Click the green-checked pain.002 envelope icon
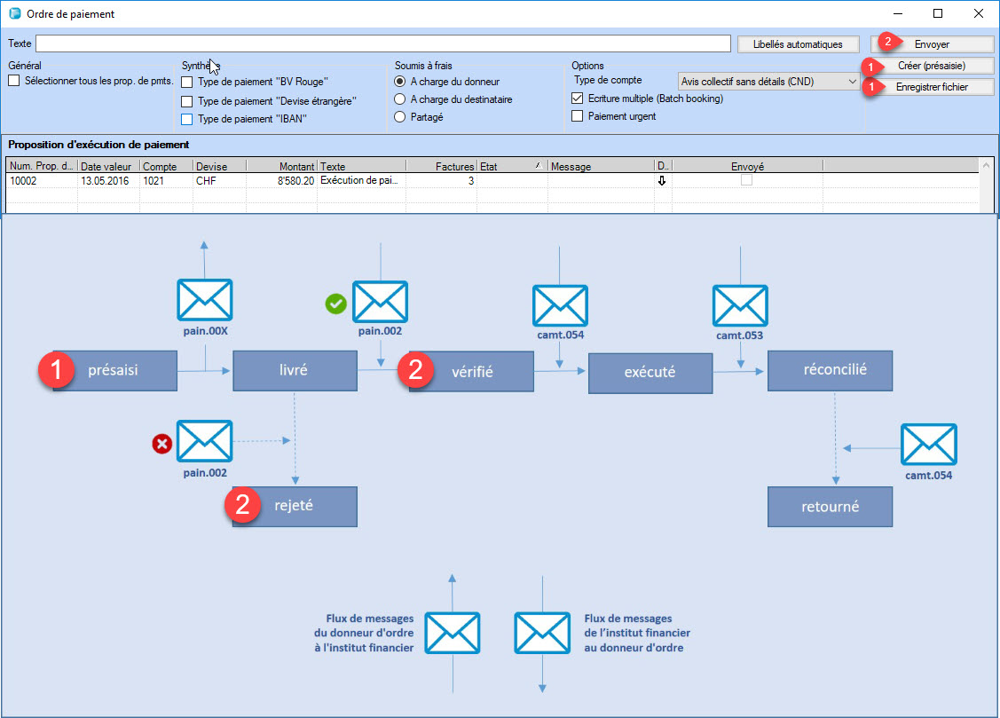The width and height of the screenshot is (1000, 718). click(380, 303)
